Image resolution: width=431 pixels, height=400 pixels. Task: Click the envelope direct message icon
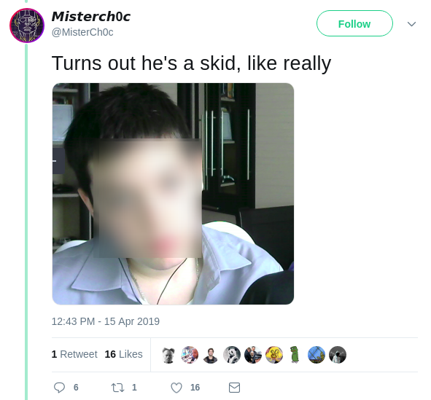click(234, 388)
